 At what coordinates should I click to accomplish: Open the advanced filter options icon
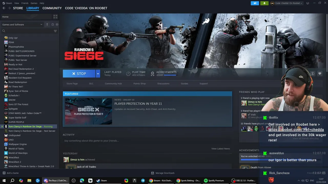(55, 31)
